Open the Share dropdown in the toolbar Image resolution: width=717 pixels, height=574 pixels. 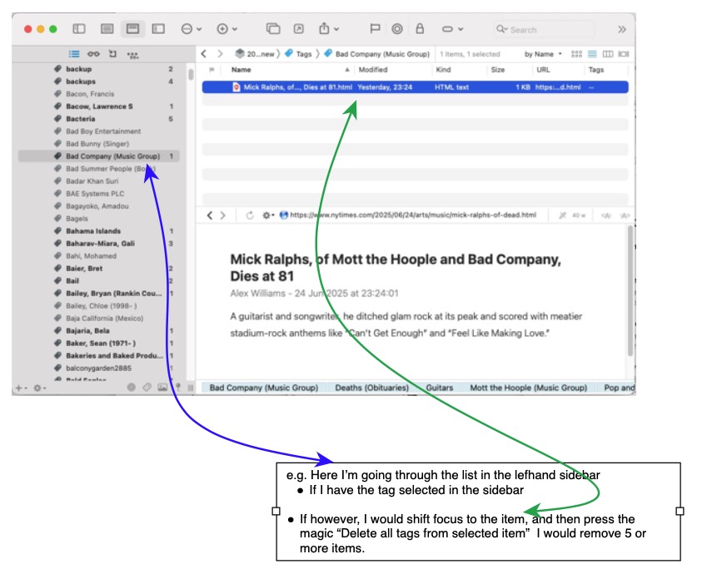pyautogui.click(x=328, y=29)
